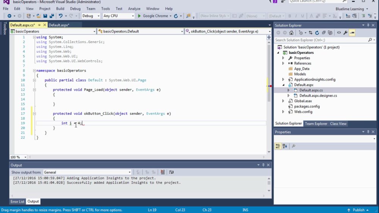This screenshot has height=213, width=379.
Task: Click the New Project toolbar icon
Action: (x=28, y=16)
